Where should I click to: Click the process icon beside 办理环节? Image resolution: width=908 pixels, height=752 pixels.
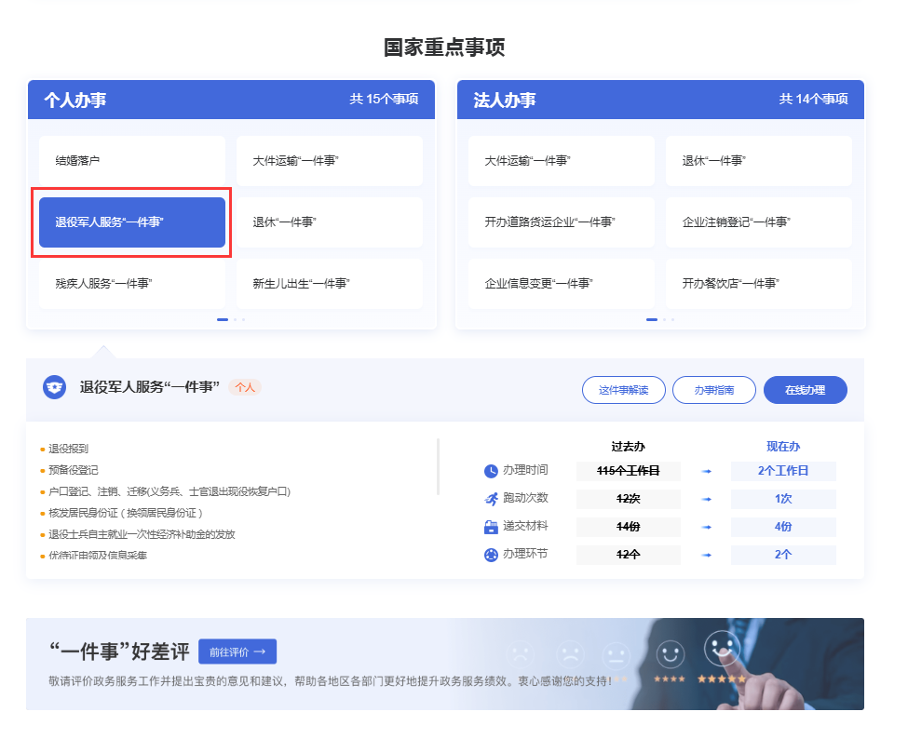(x=491, y=555)
